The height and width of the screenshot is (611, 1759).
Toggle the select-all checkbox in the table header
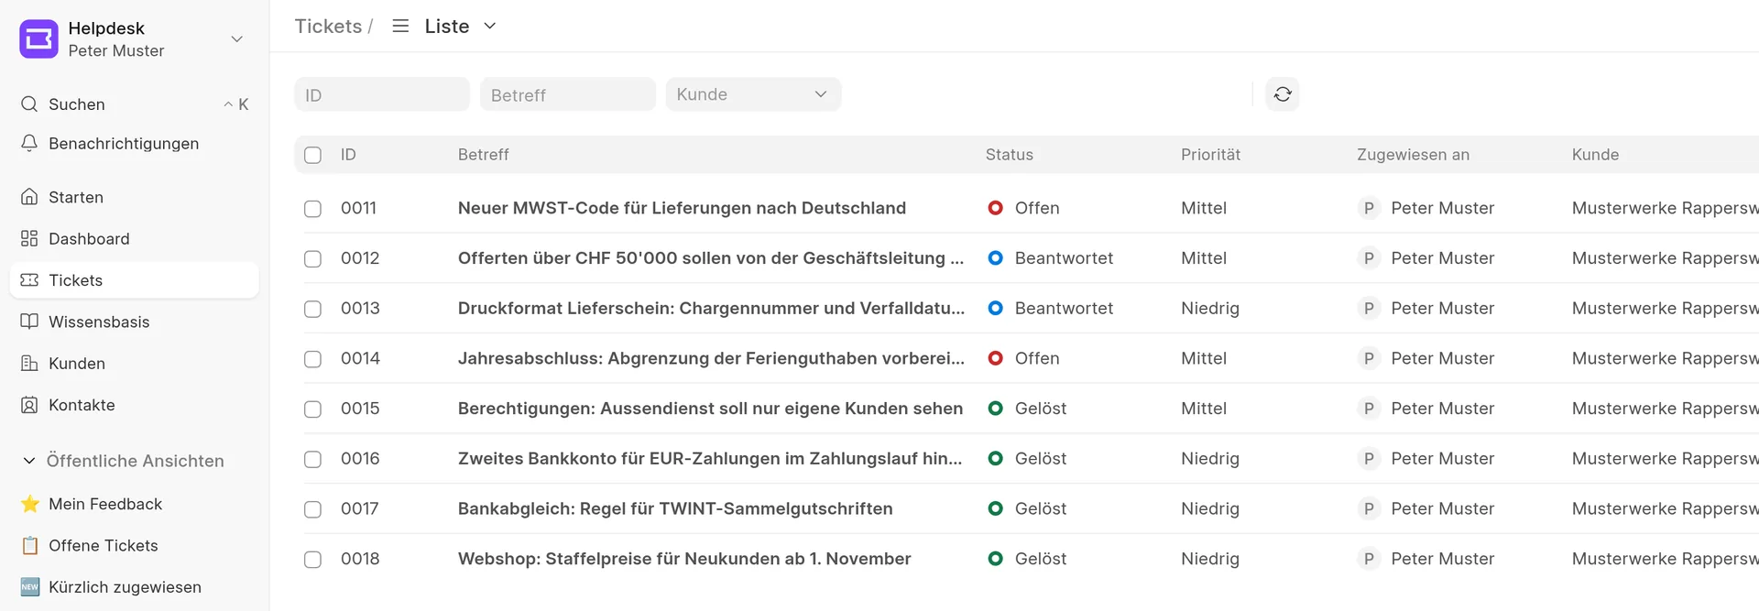tap(312, 155)
